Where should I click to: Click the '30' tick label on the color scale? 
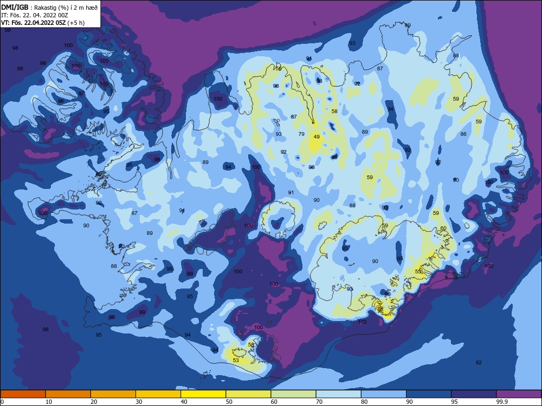[139, 402]
